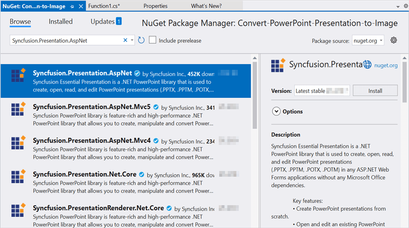
Task: Open NuGet settings gear icon
Action: click(x=393, y=40)
